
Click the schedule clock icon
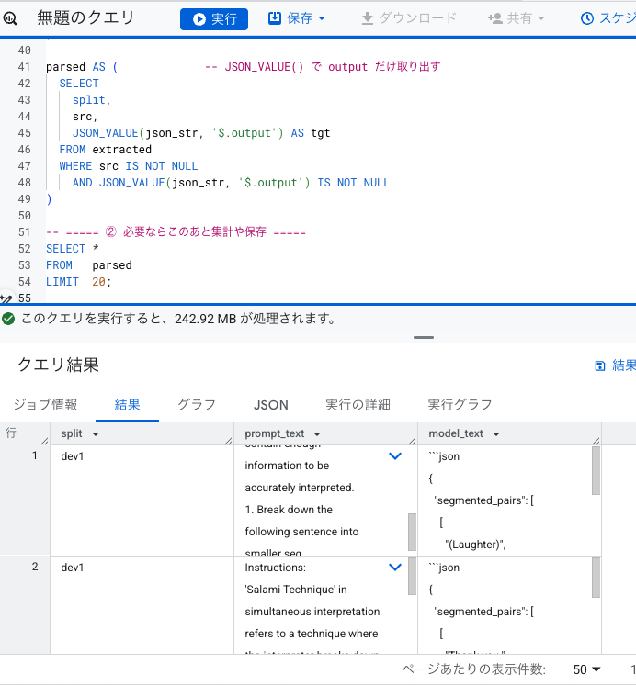tap(587, 18)
